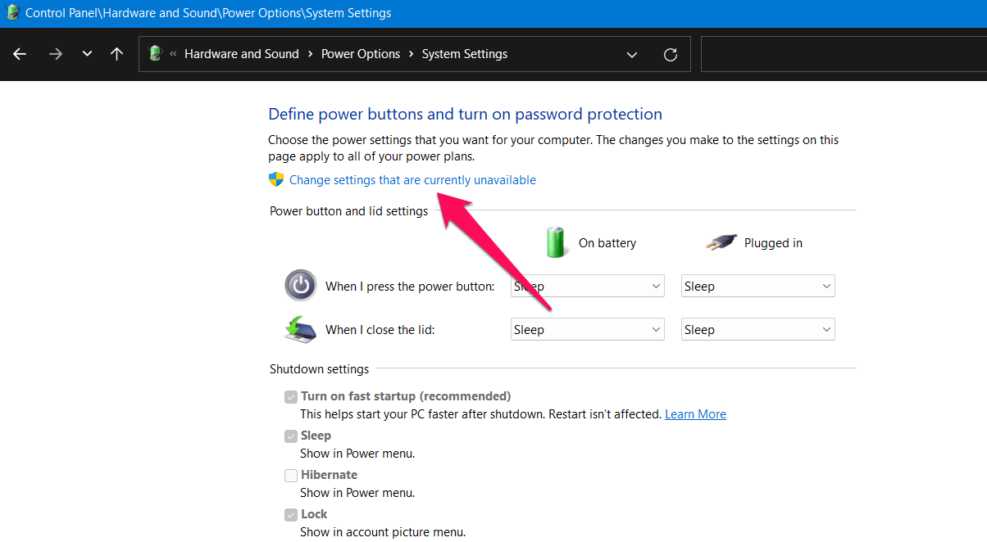The height and width of the screenshot is (542, 987).
Task: Click the green On battery icon
Action: point(557,242)
